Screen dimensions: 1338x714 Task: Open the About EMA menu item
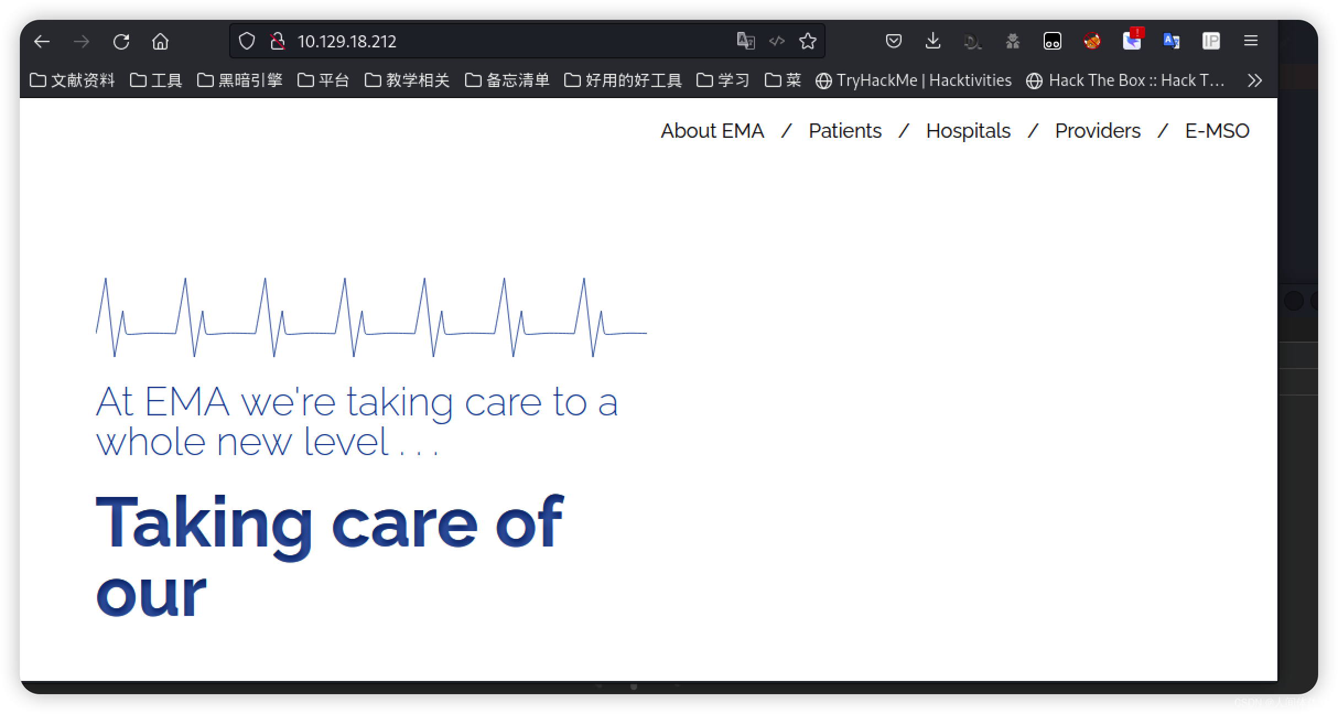(x=713, y=131)
